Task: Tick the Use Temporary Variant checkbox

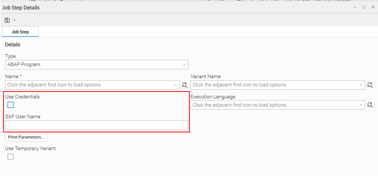Action: pyautogui.click(x=10, y=157)
